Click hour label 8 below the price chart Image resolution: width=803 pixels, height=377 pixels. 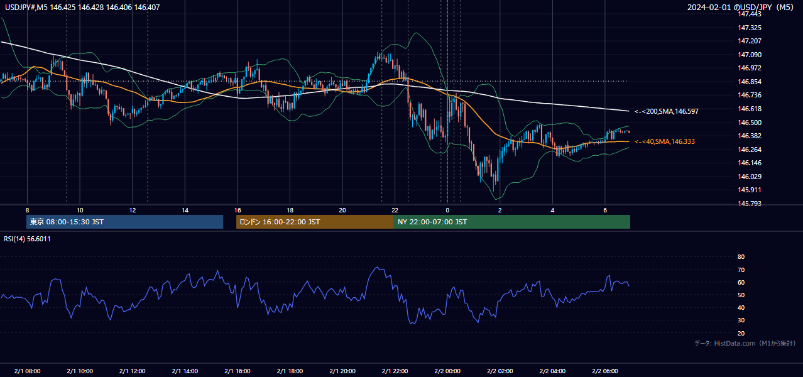[27, 210]
